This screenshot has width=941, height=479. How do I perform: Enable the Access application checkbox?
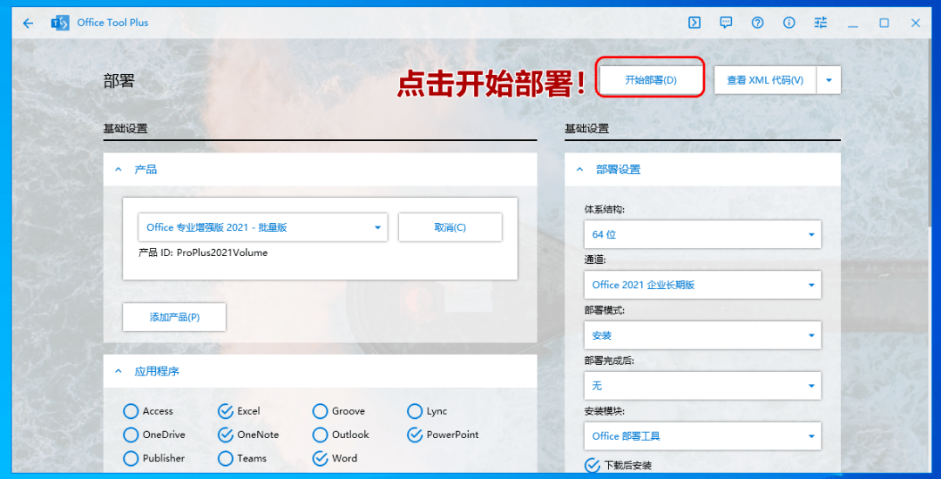click(130, 411)
